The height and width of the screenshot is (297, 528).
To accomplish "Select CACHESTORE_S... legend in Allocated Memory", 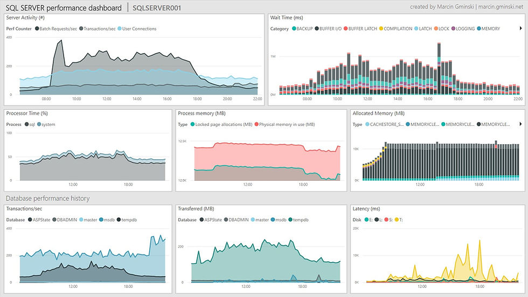I will (384, 124).
